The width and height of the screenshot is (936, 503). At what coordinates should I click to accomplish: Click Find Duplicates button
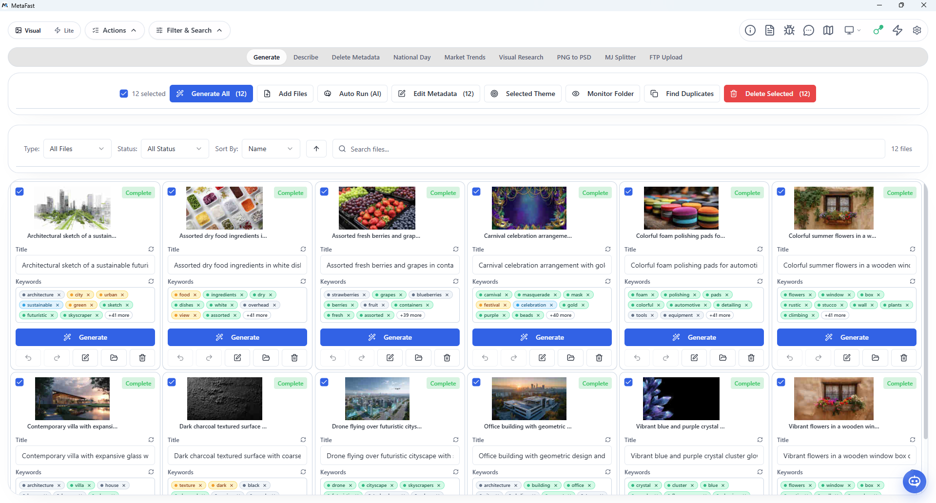[x=682, y=94]
